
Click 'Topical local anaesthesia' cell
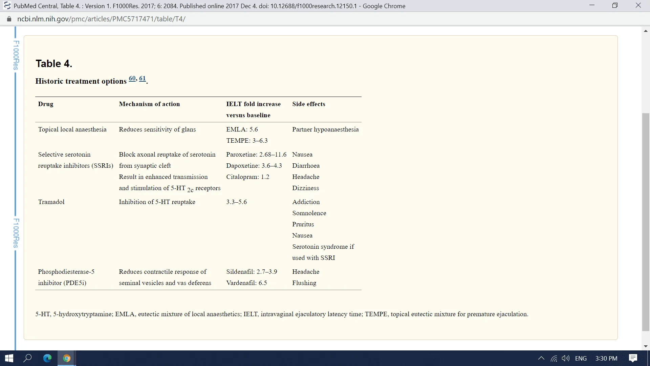click(72, 129)
